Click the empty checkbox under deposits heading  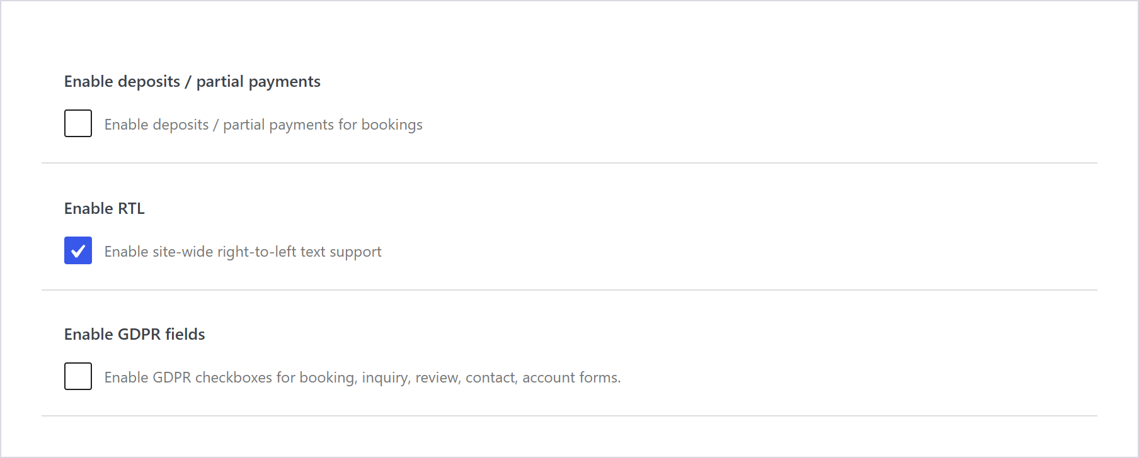click(78, 123)
